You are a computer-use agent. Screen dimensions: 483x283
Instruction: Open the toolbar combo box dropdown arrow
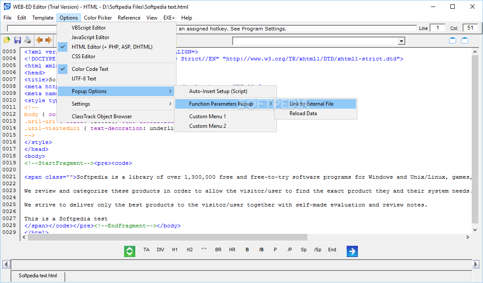pos(401,41)
